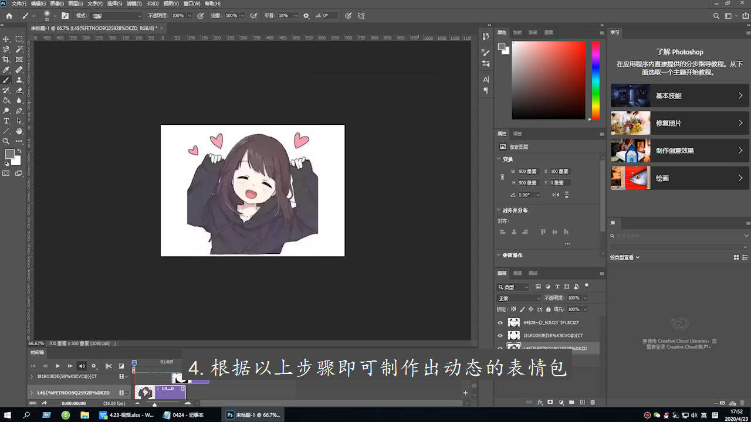The height and width of the screenshot is (422, 751).
Task: Toggle layer filtering on/off switch
Action: (586, 286)
